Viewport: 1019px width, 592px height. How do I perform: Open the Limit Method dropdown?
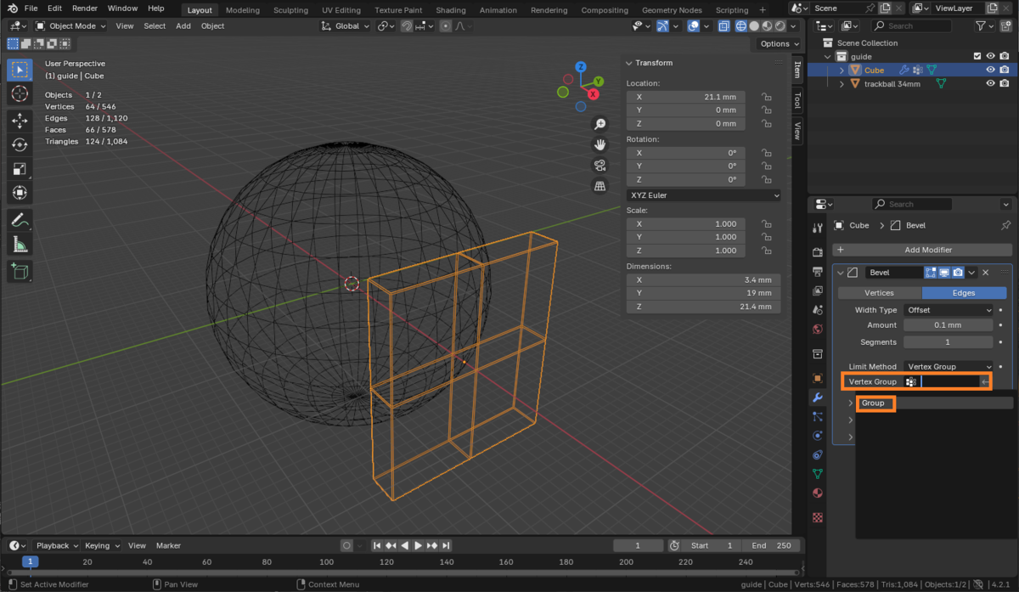click(x=948, y=366)
